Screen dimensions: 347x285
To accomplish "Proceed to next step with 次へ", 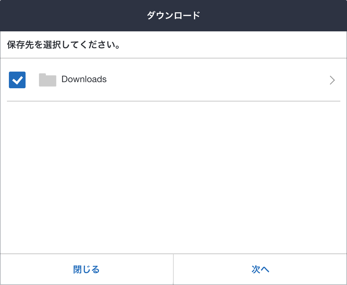I will pyautogui.click(x=260, y=269).
